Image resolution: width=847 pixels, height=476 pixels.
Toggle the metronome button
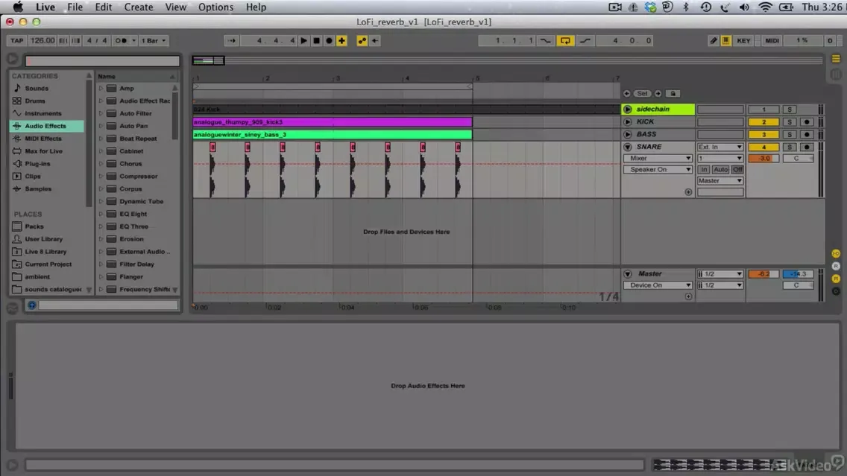[x=121, y=40]
